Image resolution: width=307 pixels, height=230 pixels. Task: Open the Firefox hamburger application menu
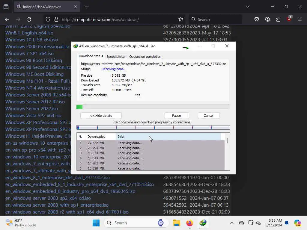pyautogui.click(x=300, y=19)
